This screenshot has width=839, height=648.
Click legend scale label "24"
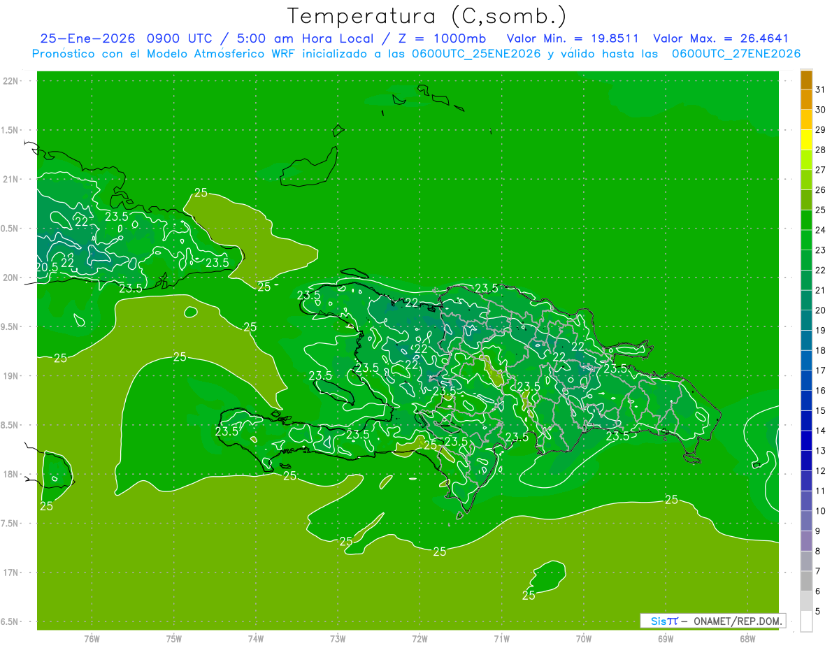tap(821, 229)
